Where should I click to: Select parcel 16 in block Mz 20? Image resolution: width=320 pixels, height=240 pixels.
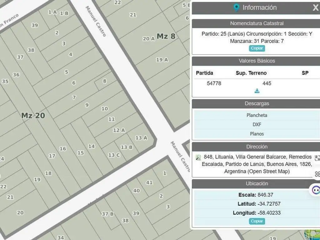coord(63,149)
